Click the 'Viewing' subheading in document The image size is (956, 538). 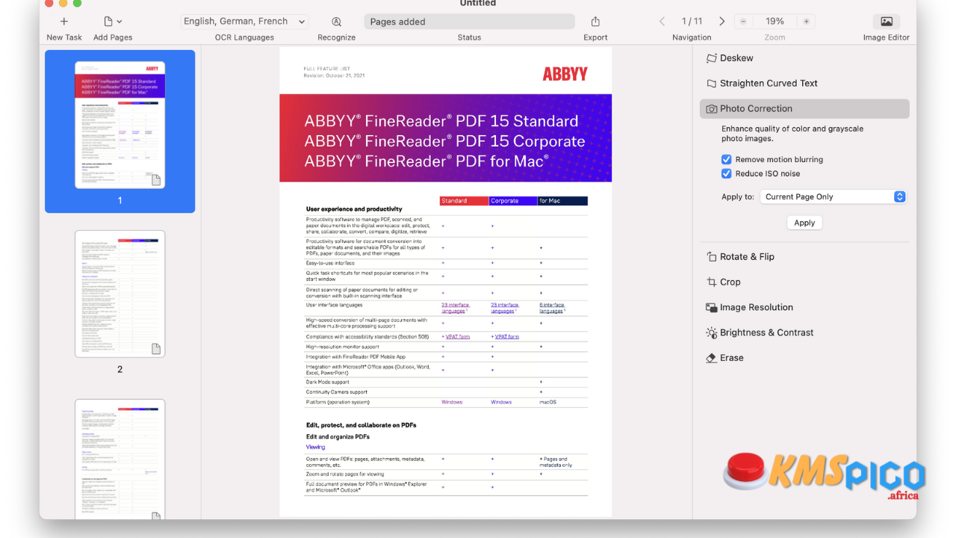pyautogui.click(x=315, y=447)
